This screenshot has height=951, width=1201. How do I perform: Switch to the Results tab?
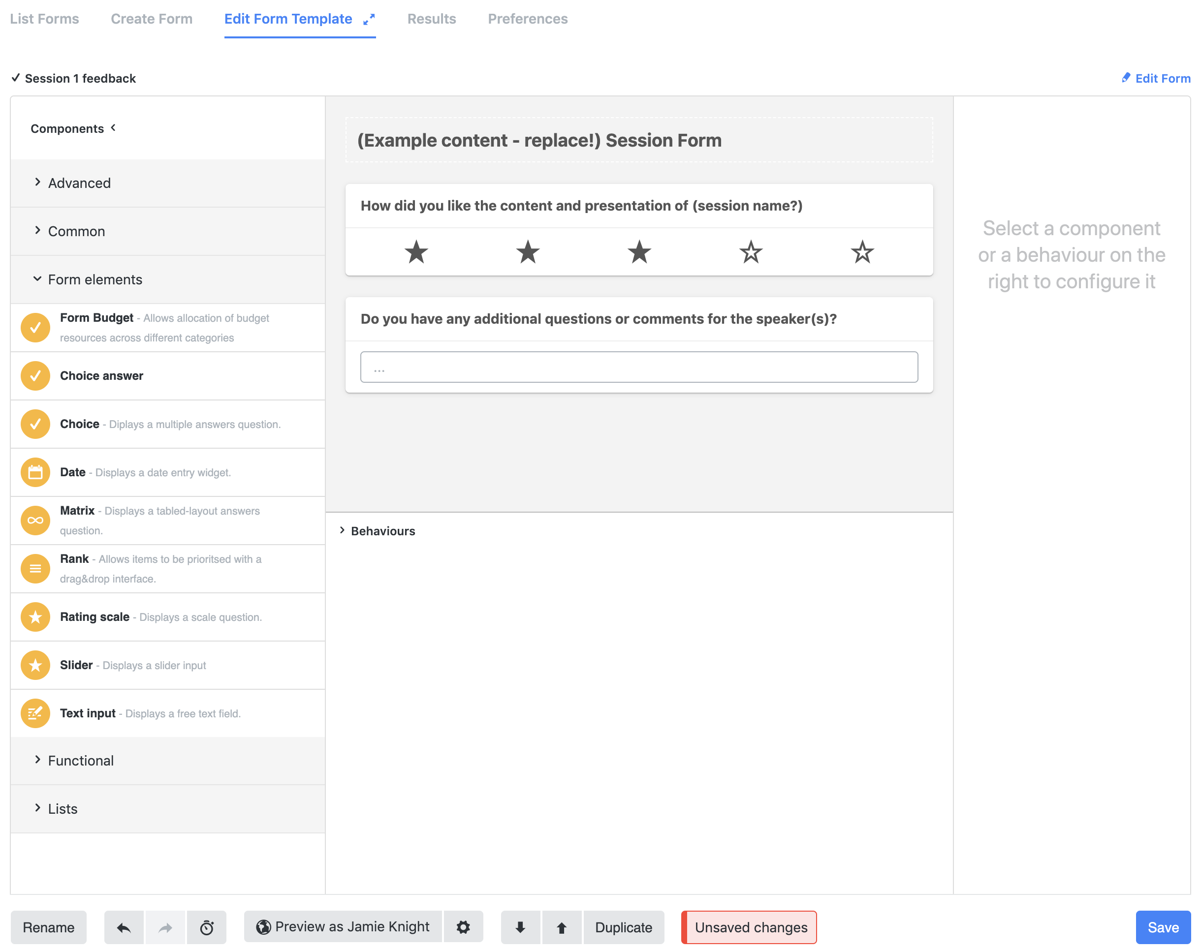[432, 18]
